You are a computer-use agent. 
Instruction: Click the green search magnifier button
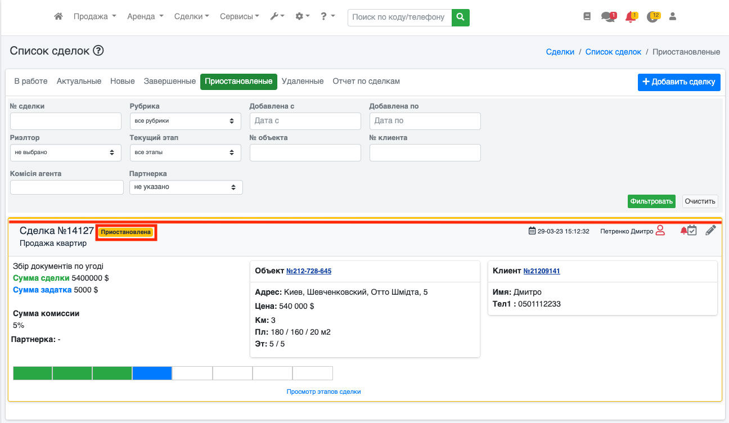(461, 17)
